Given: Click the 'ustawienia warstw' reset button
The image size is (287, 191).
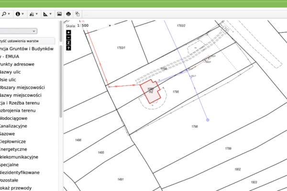Looking at the screenshot, I should tap(27, 41).
